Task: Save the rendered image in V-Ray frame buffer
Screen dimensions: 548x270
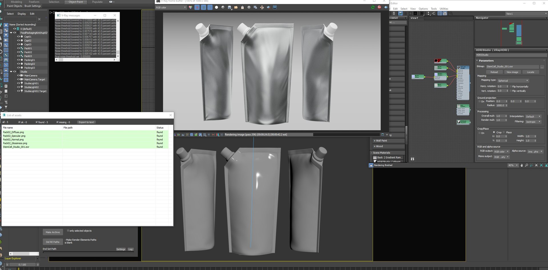Action: [x=229, y=7]
